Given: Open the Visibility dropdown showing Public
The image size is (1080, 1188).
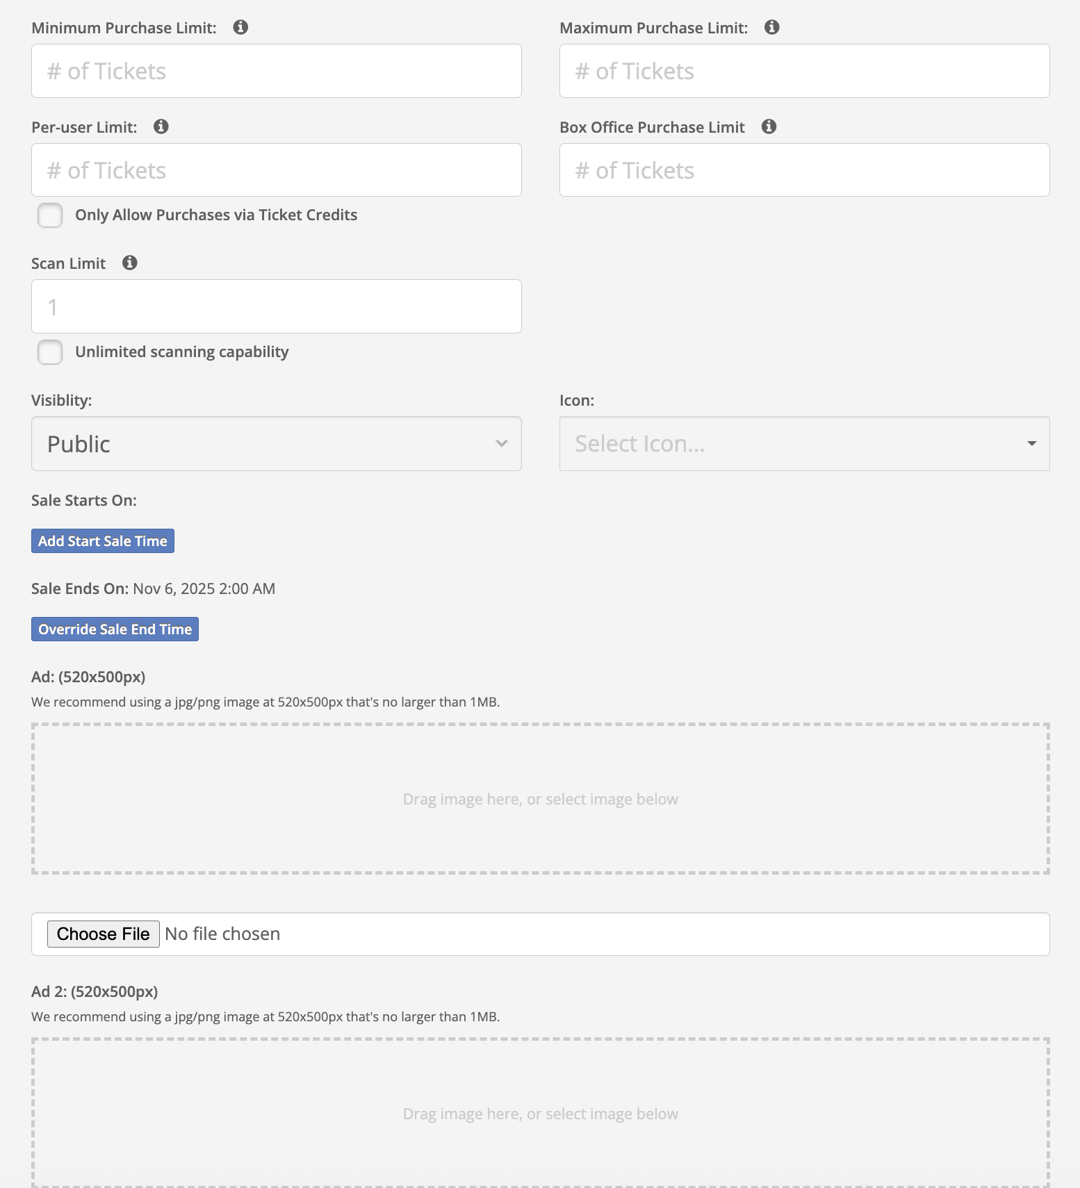Looking at the screenshot, I should pos(276,444).
